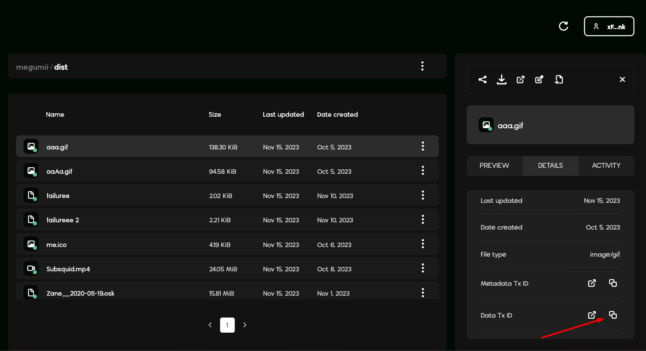Open the xF...nk profile button

click(609, 27)
